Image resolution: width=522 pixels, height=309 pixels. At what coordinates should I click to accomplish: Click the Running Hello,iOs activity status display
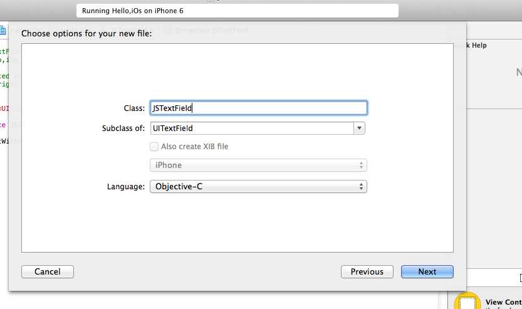click(238, 11)
